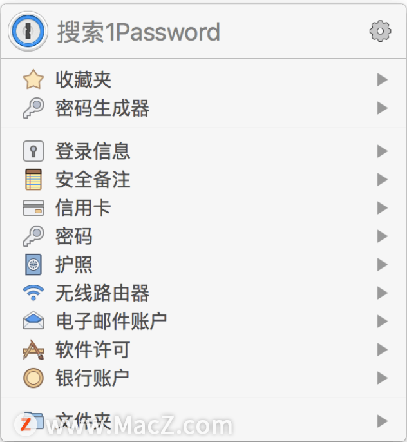Click the star icon for 收藏夹
407x442 pixels.
point(33,79)
